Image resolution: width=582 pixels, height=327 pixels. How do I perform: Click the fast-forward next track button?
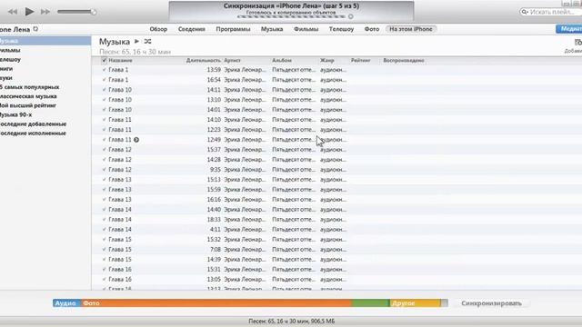(x=45, y=12)
